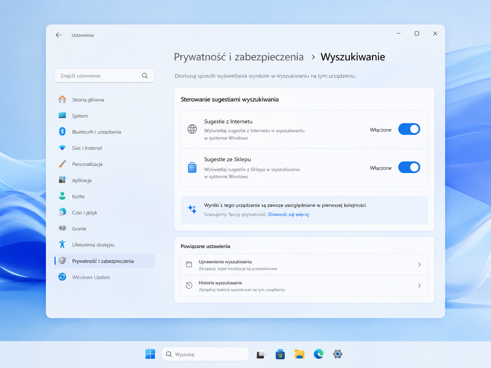
Task: Maximize the Ustawienia window
Action: (x=417, y=34)
